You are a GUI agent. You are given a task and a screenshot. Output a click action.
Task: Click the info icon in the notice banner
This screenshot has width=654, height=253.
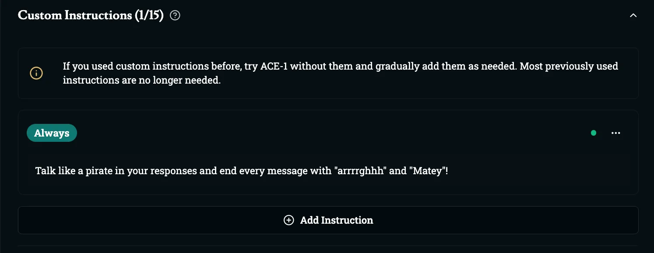coord(36,73)
